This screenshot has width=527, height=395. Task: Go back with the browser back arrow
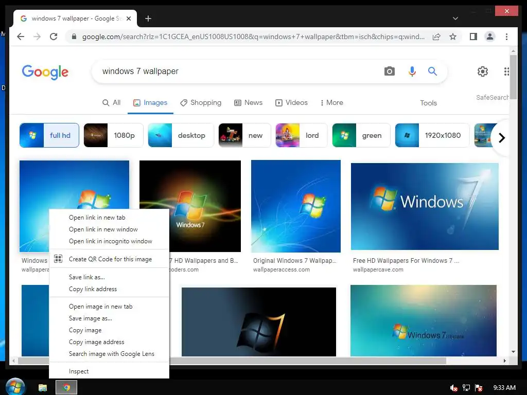21,37
